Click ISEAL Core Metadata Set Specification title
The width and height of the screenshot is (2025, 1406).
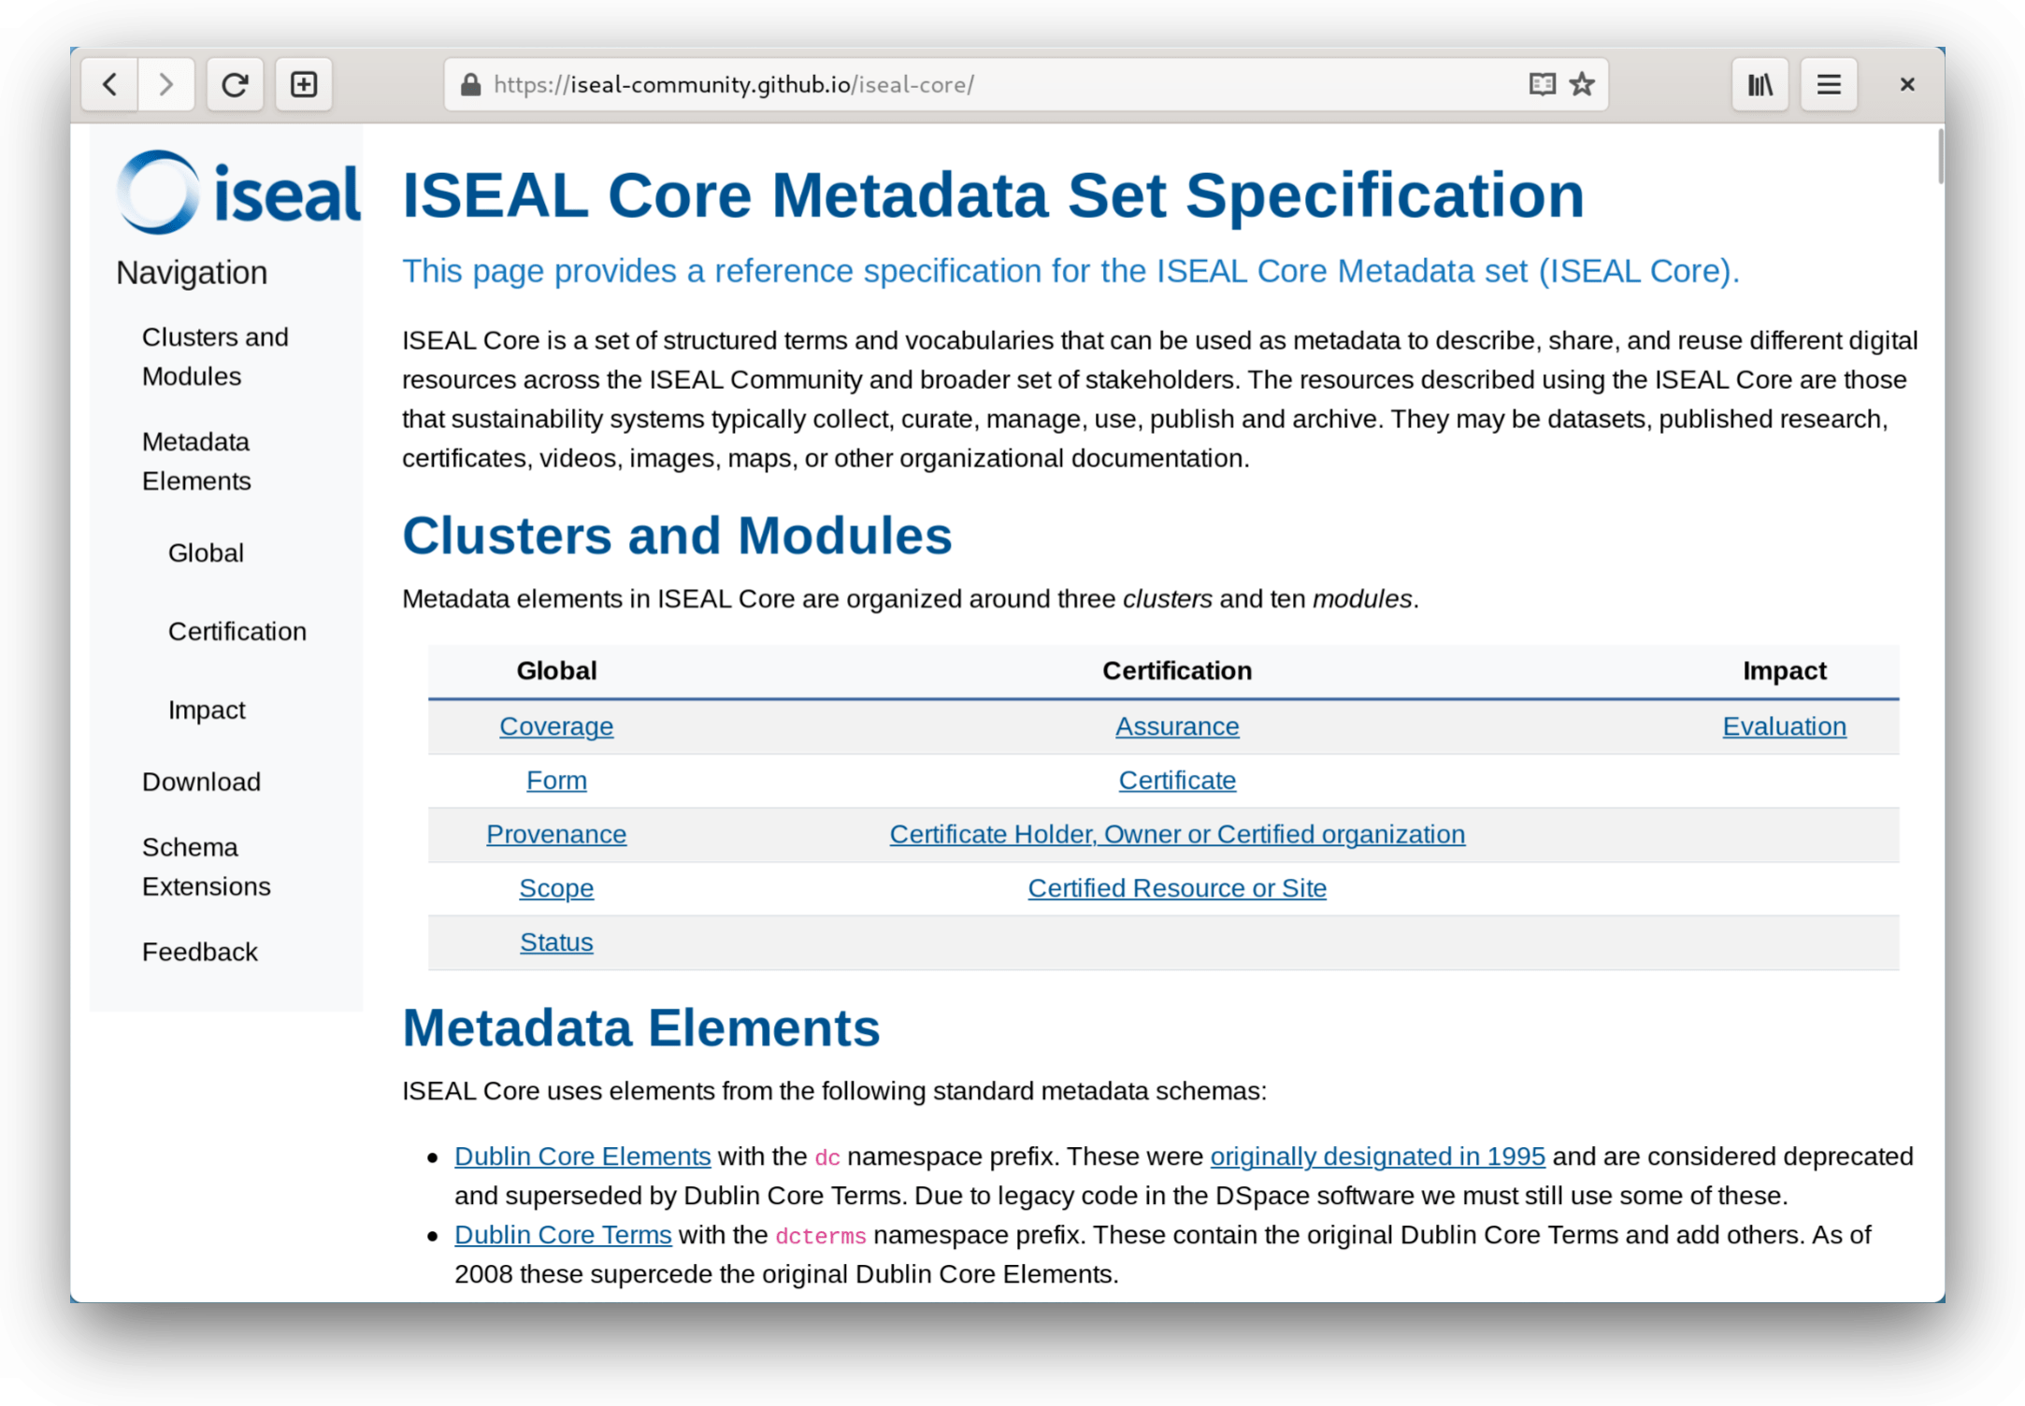pos(993,195)
